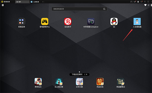The width and height of the screenshot is (152, 93).
Task: Open the gamepad icon in title bar
Action: coord(131,2)
